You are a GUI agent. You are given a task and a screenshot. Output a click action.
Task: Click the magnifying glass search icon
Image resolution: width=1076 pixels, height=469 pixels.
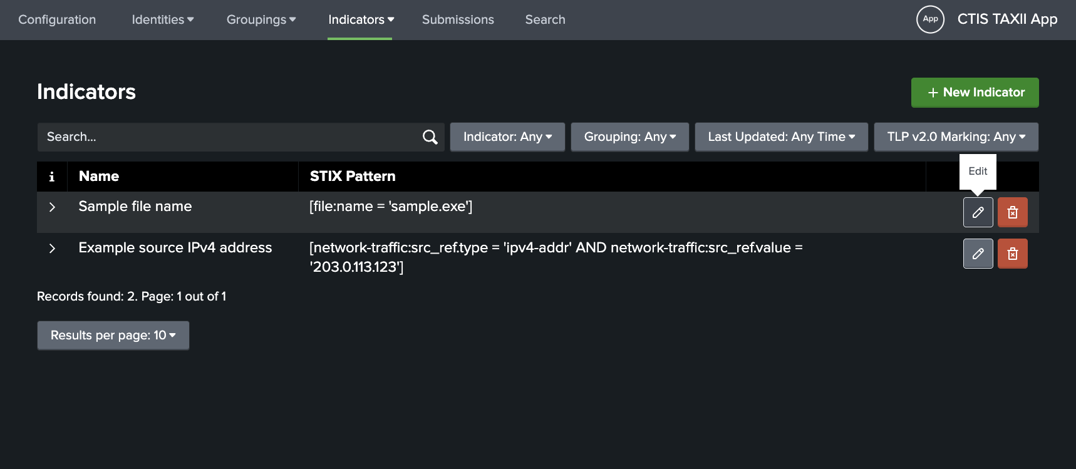point(430,137)
